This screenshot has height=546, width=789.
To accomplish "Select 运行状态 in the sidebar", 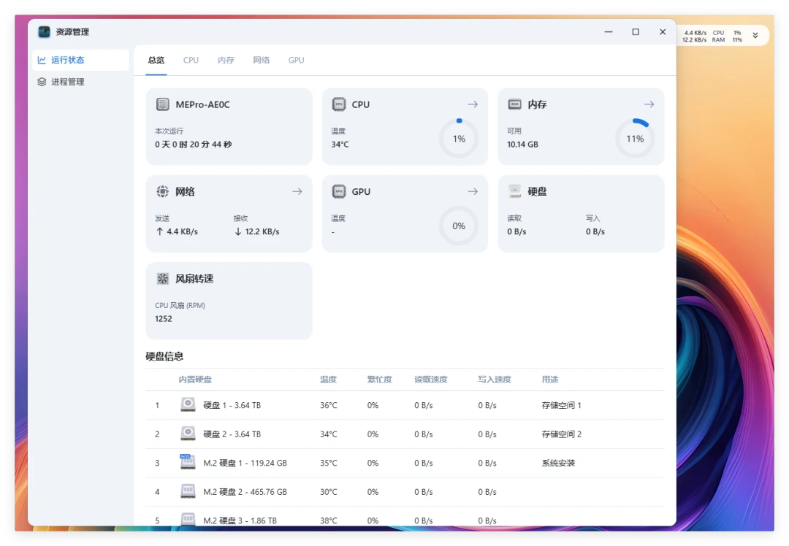I will pos(80,60).
